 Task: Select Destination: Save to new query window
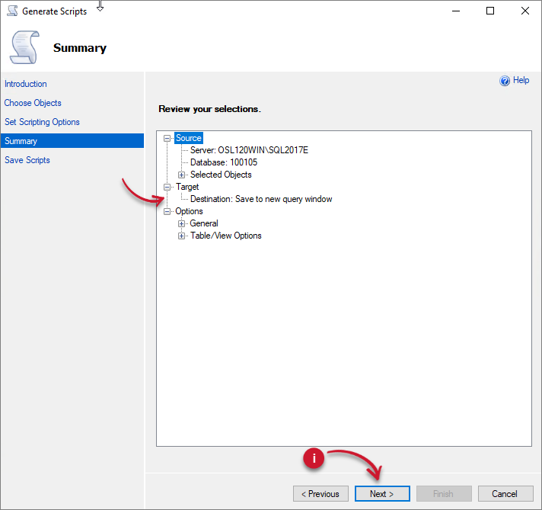pos(261,199)
